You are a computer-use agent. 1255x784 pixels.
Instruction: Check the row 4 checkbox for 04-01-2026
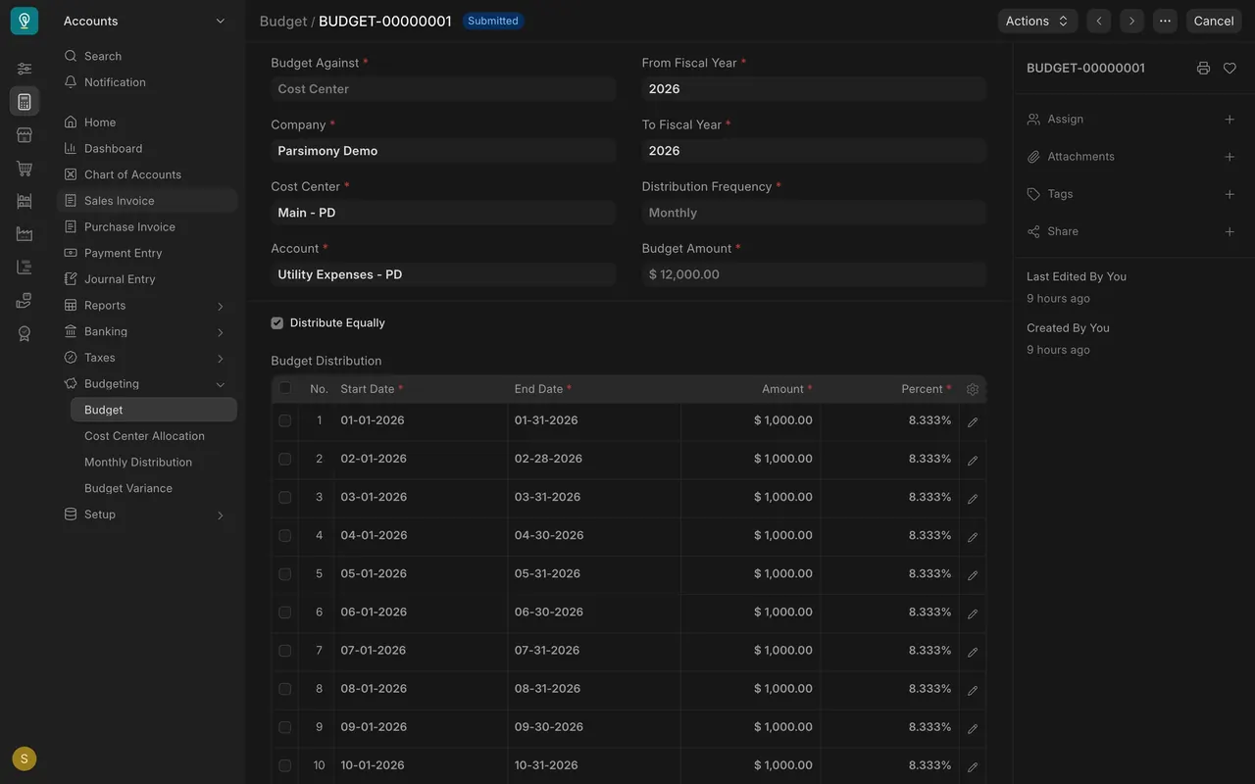click(285, 536)
